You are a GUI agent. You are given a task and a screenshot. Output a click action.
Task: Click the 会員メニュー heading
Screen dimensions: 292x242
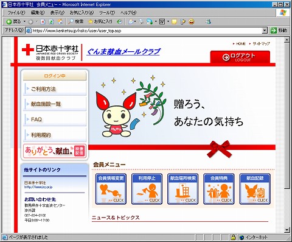(109, 165)
